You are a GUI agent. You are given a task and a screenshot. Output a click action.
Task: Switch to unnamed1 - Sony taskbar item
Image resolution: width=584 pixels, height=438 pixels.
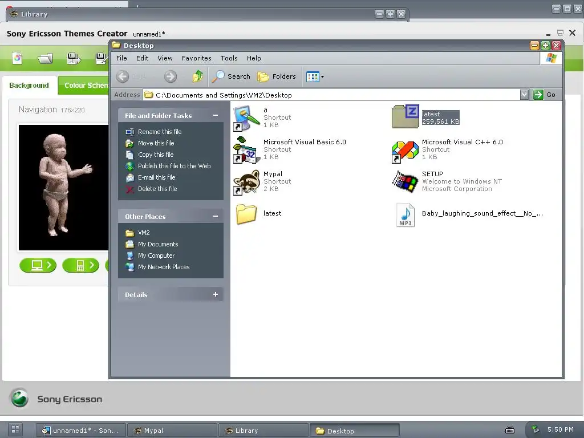click(81, 431)
